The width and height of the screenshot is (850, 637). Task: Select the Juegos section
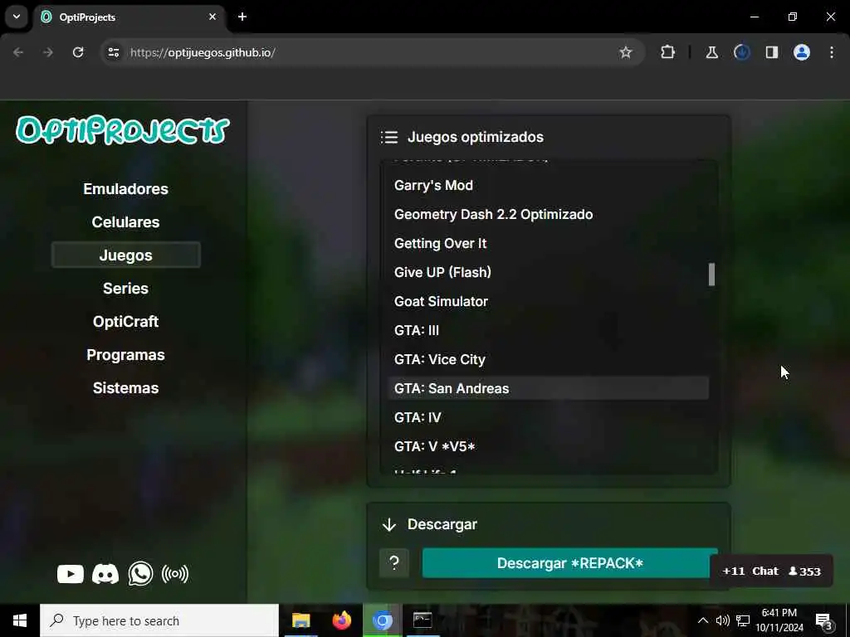click(x=126, y=255)
